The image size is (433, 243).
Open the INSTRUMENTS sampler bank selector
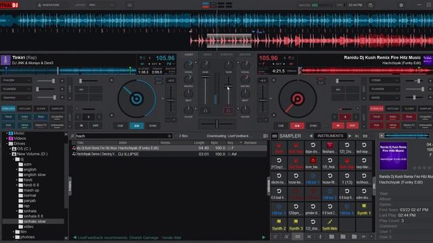click(x=330, y=136)
